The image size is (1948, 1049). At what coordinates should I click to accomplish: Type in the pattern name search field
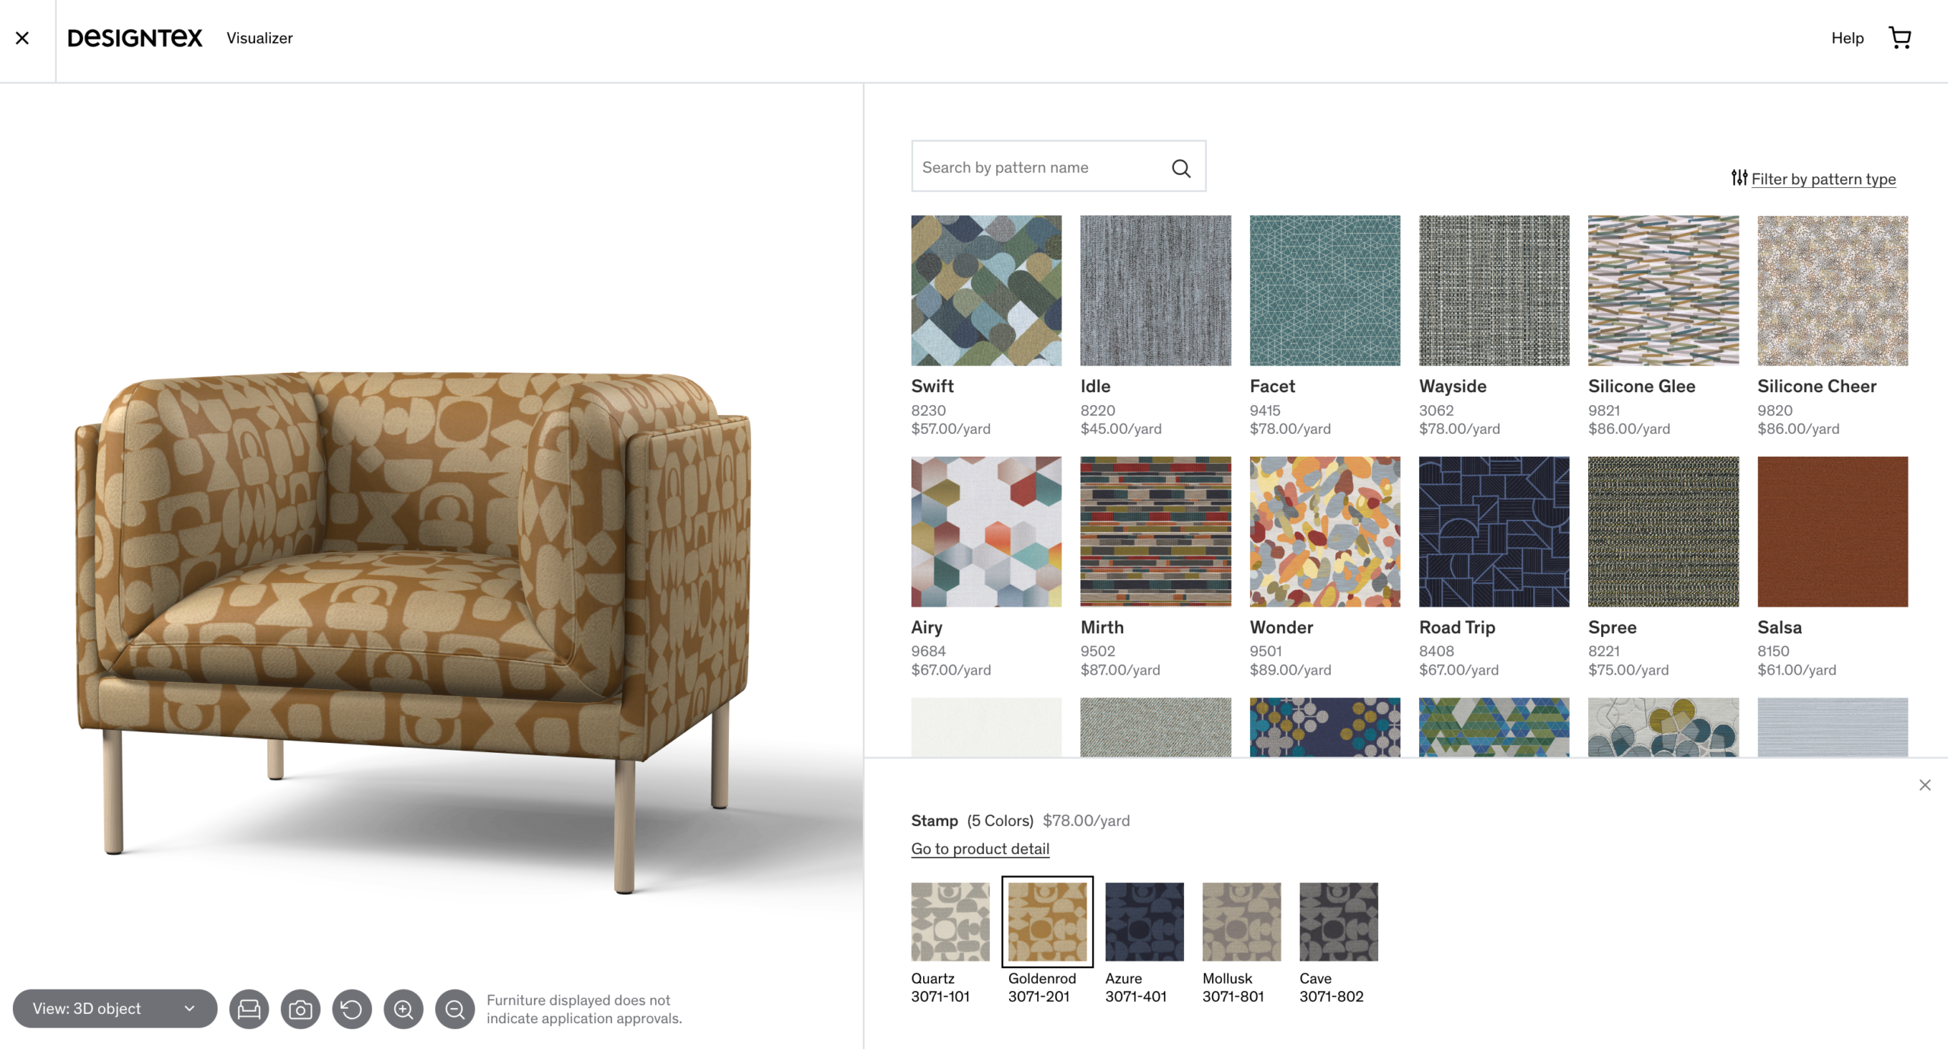(x=1057, y=165)
